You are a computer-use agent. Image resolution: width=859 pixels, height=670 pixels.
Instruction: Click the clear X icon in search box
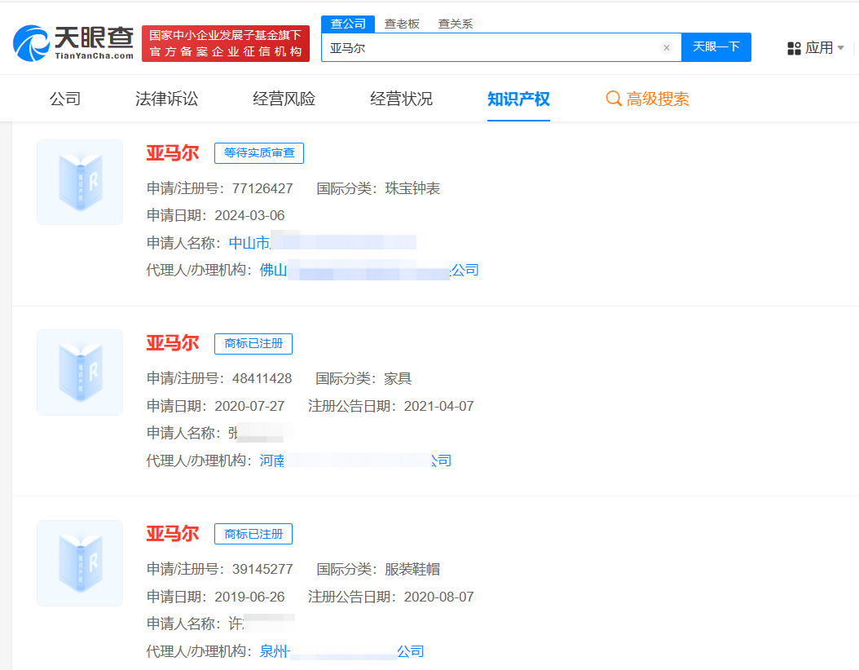point(667,47)
